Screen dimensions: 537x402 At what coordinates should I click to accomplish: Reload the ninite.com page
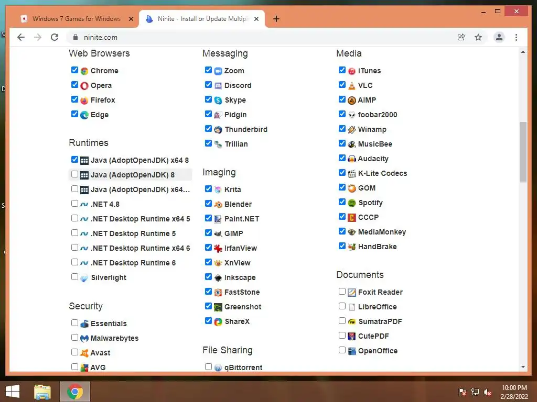55,37
